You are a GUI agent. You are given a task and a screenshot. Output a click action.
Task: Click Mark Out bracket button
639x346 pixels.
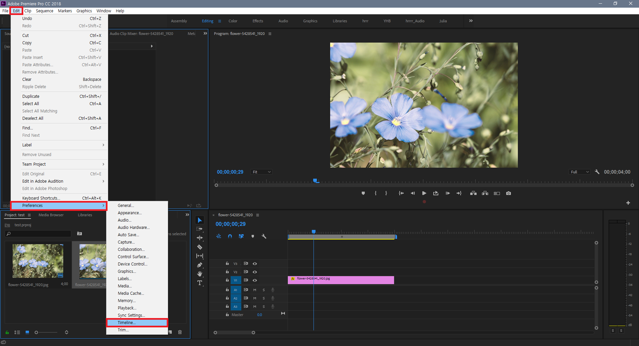(386, 193)
